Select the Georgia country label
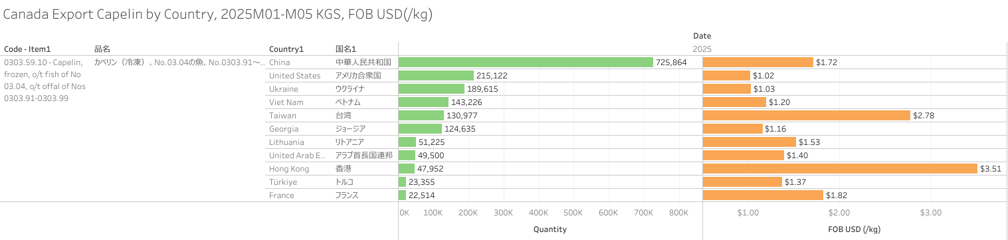This screenshot has width=1008, height=240. [x=284, y=128]
